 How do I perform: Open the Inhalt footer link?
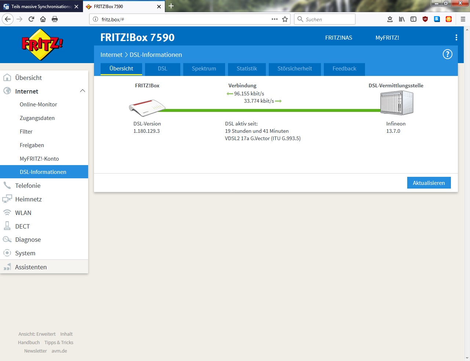[x=66, y=334]
